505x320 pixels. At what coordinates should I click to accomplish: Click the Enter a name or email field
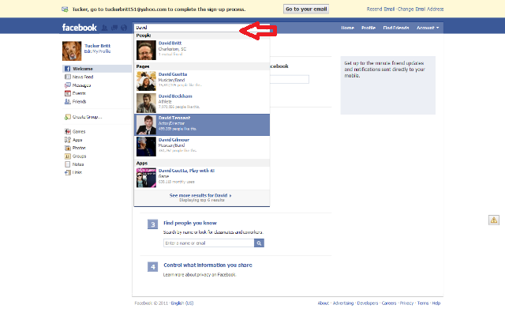tap(208, 243)
